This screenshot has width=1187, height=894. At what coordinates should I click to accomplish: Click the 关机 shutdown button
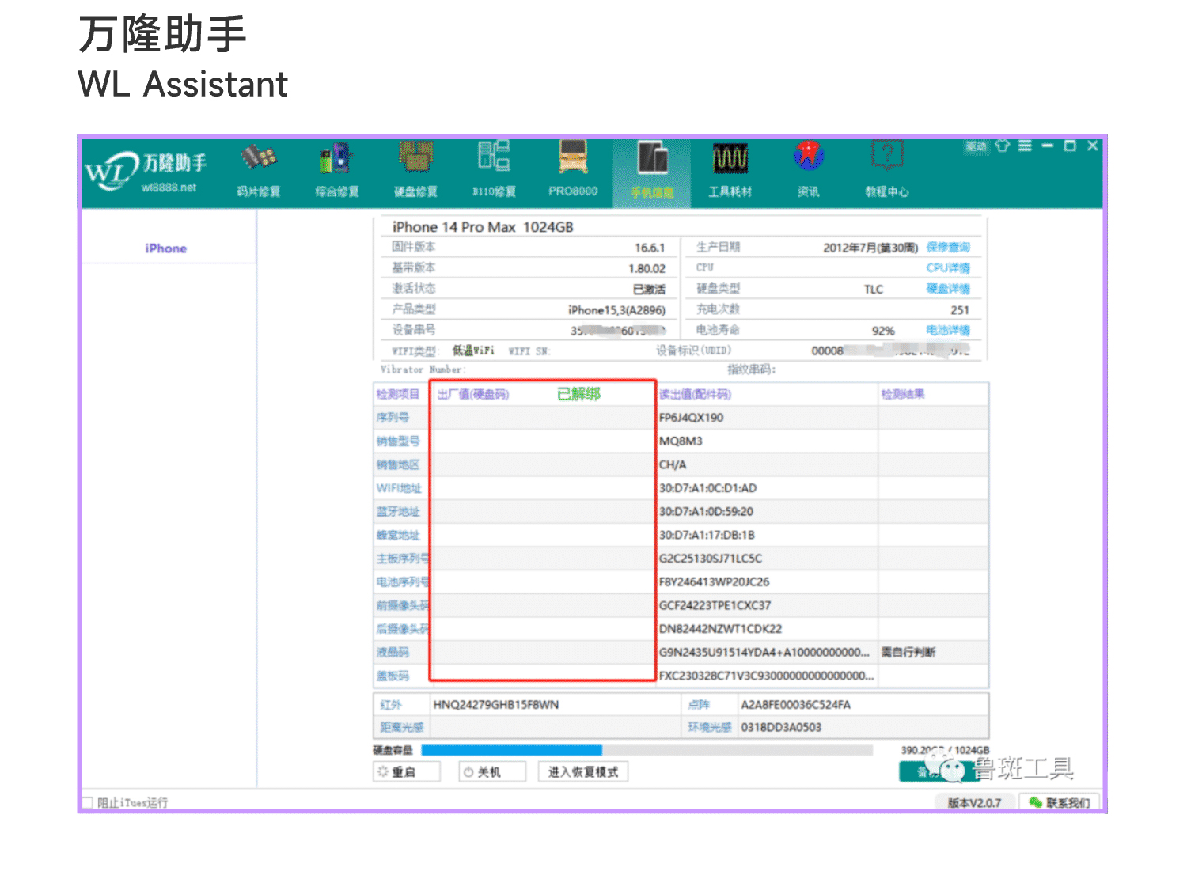pyautogui.click(x=492, y=772)
